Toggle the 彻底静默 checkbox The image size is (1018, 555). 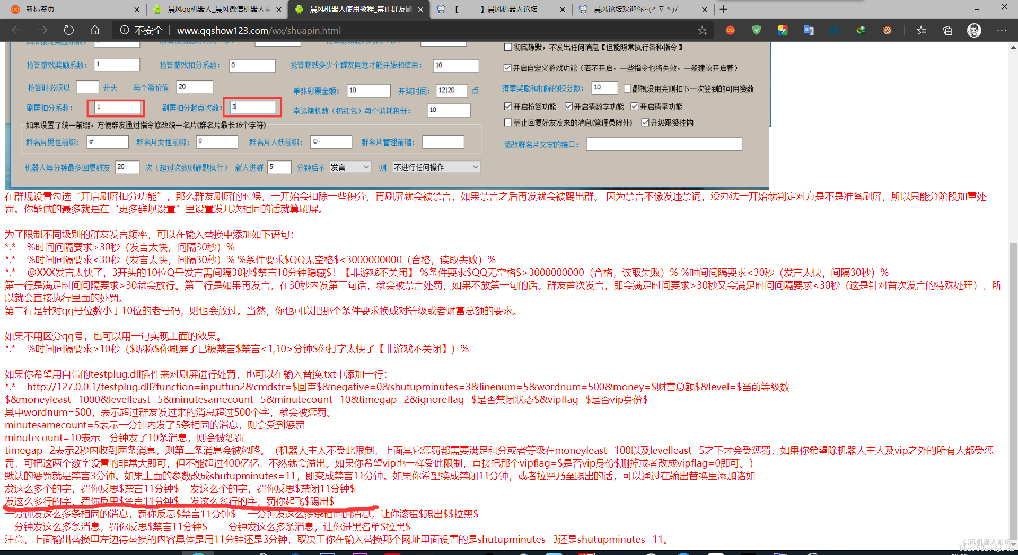click(x=508, y=47)
